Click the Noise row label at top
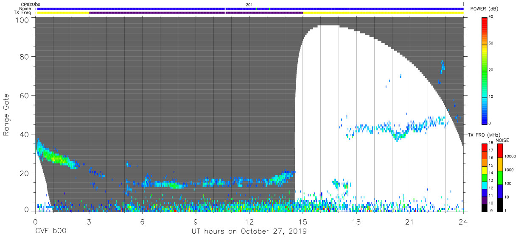 (25, 8)
